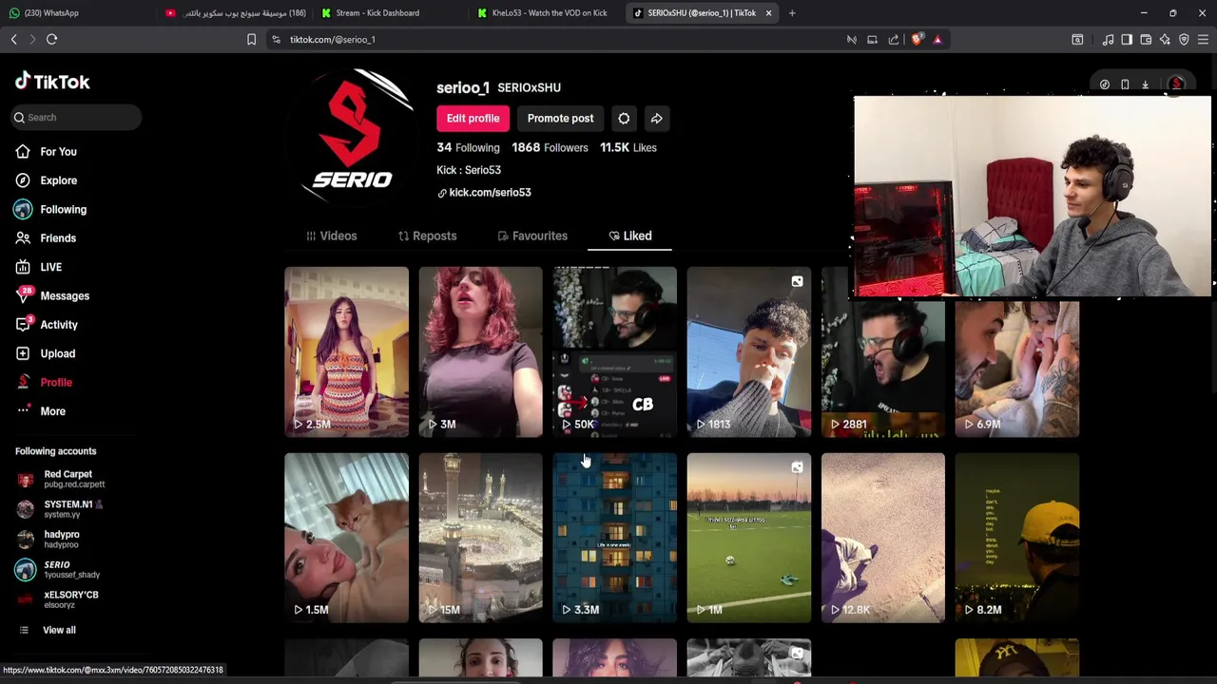Select the Liked tab
The height and width of the screenshot is (684, 1217).
[x=629, y=236]
